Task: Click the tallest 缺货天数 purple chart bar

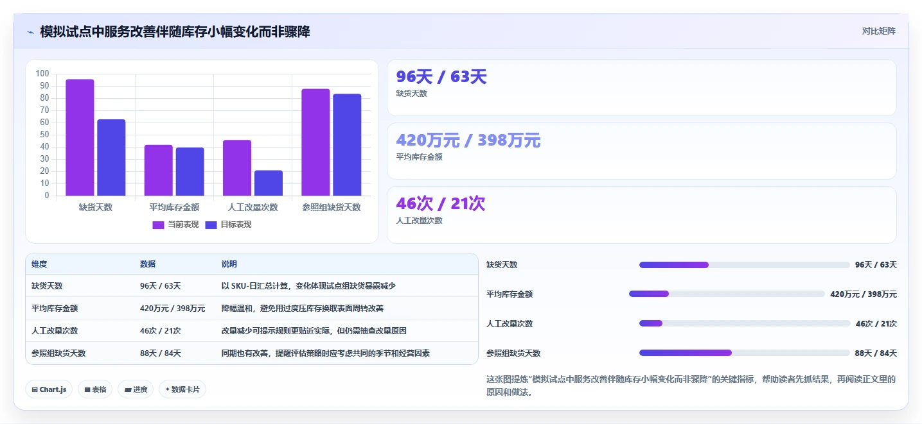Action: (80, 137)
